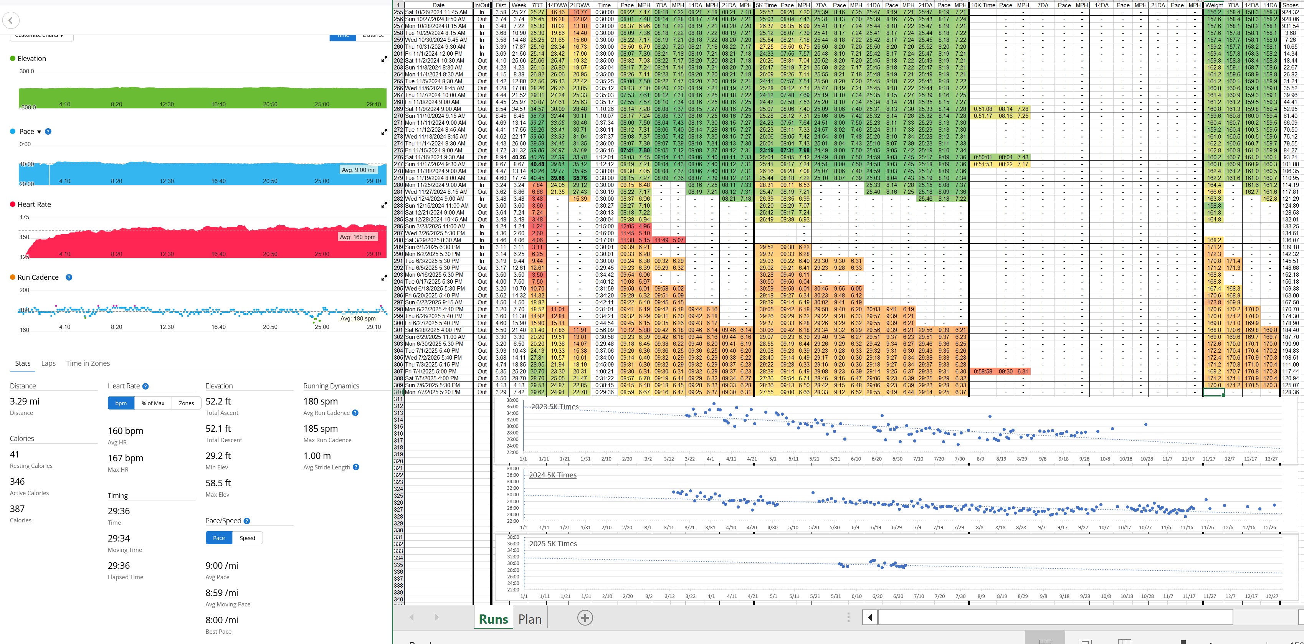The height and width of the screenshot is (644, 1304).
Task: Open the Laps tab
Action: click(48, 363)
